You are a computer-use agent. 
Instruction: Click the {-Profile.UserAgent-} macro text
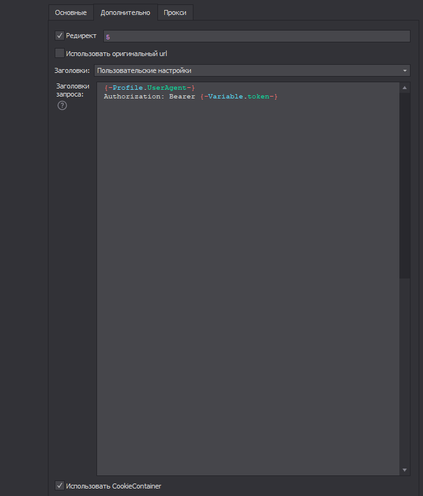point(149,88)
